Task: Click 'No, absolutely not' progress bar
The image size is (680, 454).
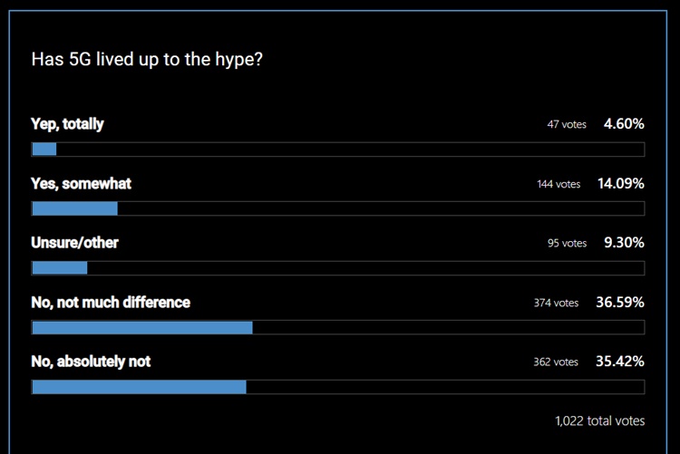Action: click(338, 387)
